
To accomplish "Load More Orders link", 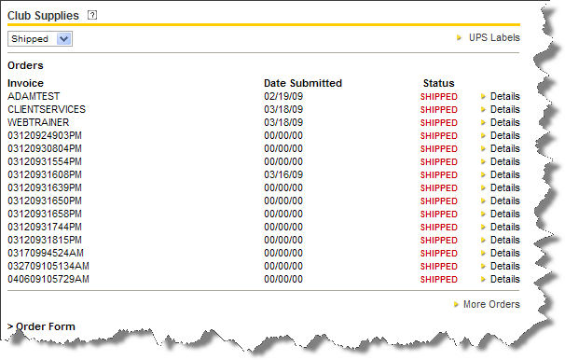I will coord(491,304).
